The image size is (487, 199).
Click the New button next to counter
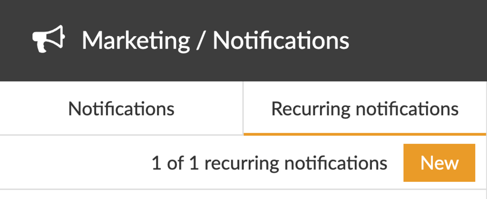(x=439, y=163)
